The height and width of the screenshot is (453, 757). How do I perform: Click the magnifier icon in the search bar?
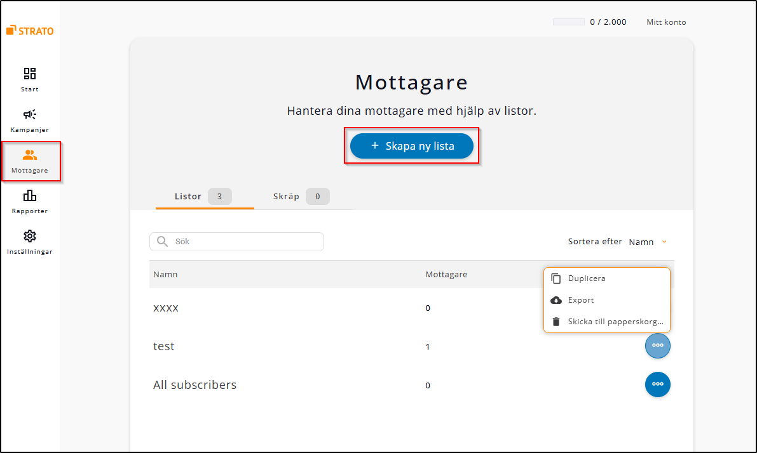[163, 242]
